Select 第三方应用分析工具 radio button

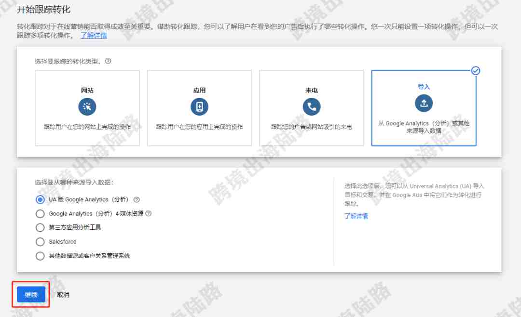(x=40, y=227)
